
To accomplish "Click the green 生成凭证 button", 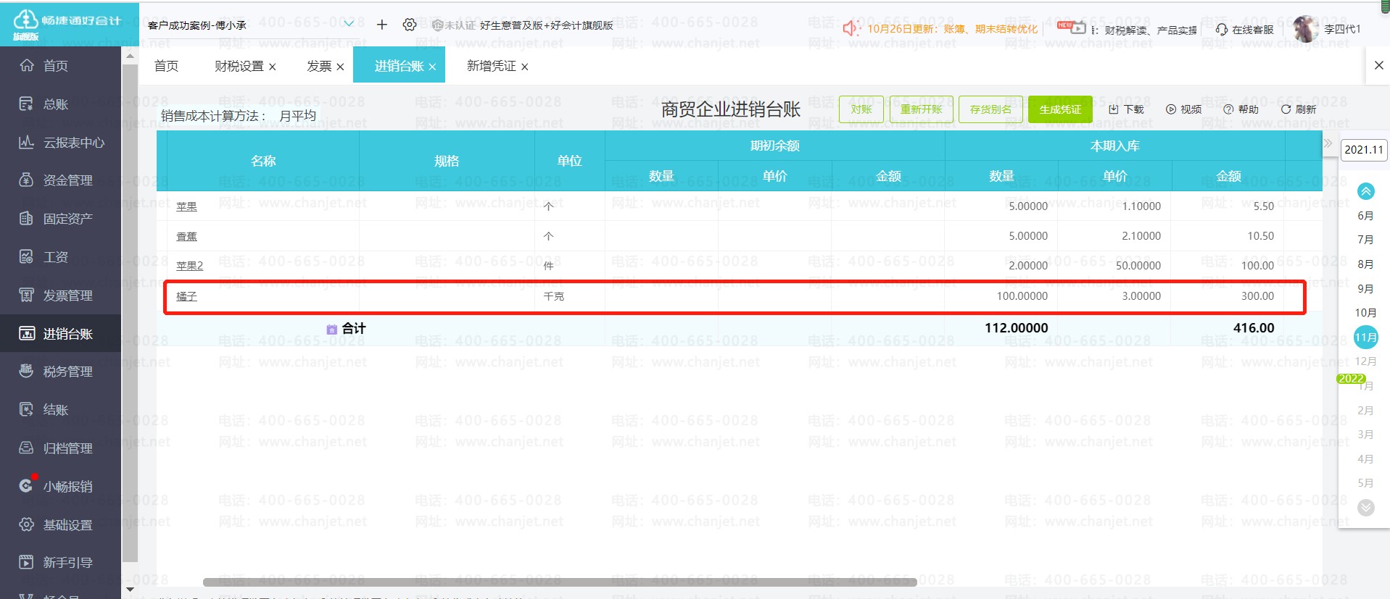I will [x=1059, y=109].
